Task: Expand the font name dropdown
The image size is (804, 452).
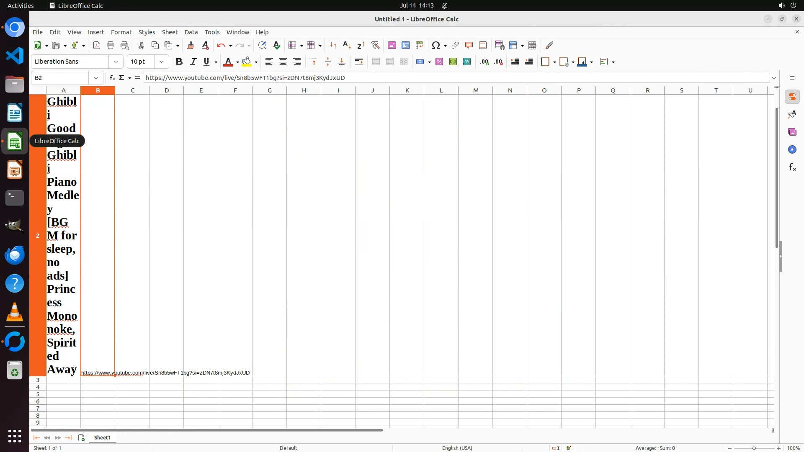Action: tap(116, 62)
